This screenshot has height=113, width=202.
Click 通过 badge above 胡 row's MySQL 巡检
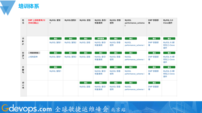(x=86, y=83)
